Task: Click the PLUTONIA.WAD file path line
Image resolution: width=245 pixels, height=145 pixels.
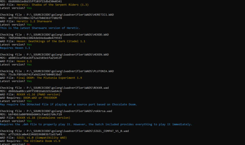Action: tap(57, 71)
